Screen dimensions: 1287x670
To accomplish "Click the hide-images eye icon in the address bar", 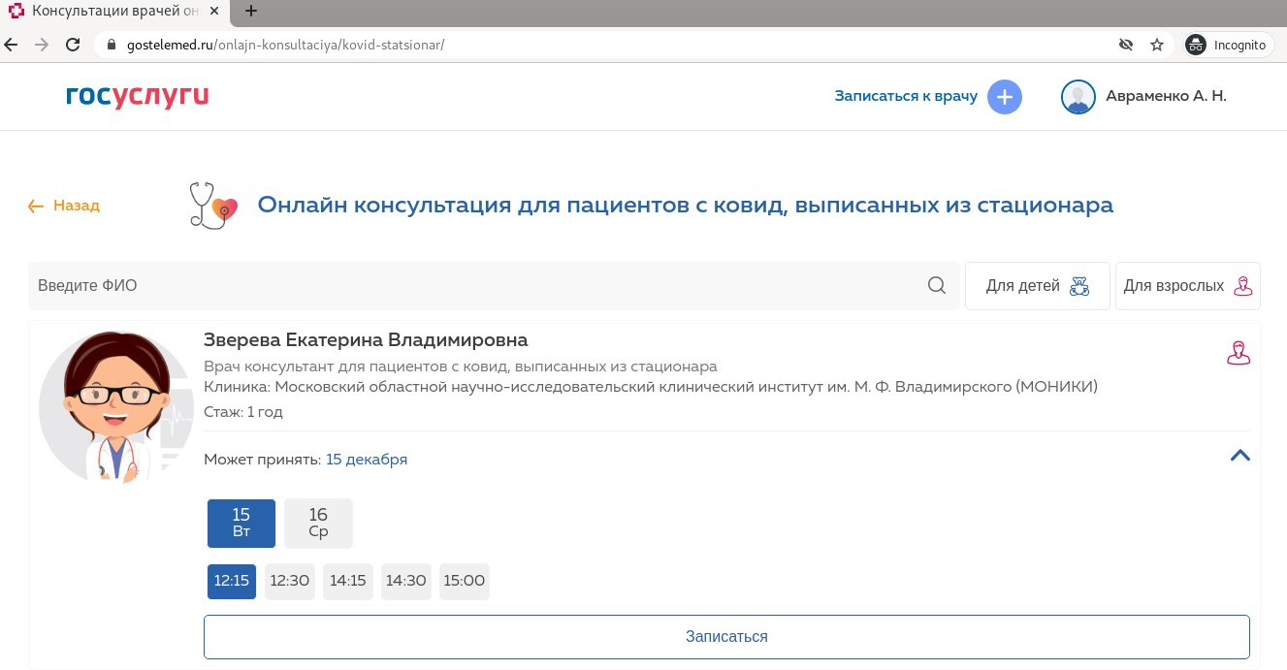I will tap(1126, 45).
